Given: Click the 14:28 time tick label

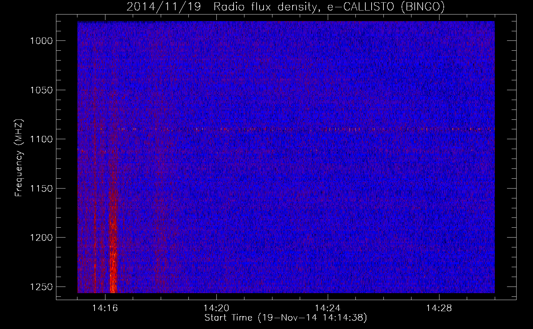Looking at the screenshot, I should (x=439, y=308).
